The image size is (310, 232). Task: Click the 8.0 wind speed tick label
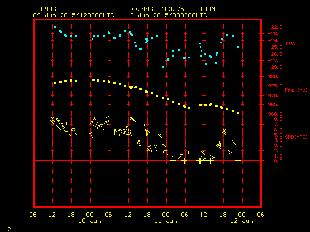[279, 119]
